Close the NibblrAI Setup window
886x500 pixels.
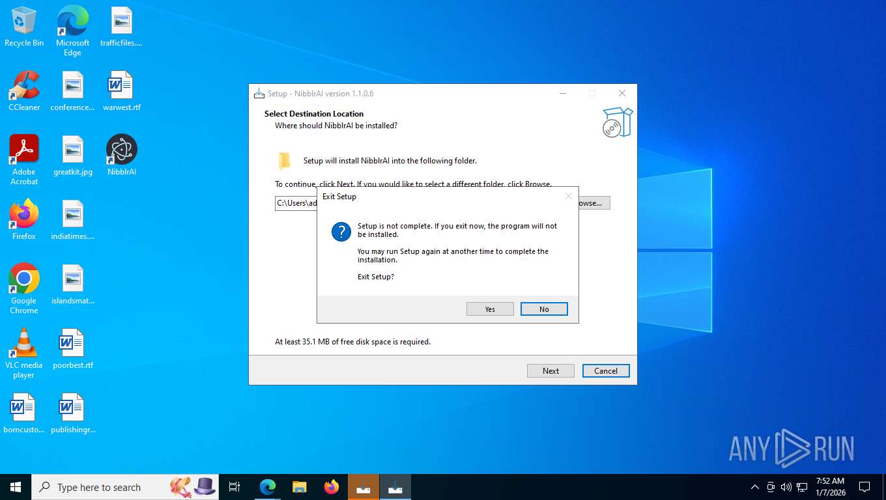click(622, 93)
